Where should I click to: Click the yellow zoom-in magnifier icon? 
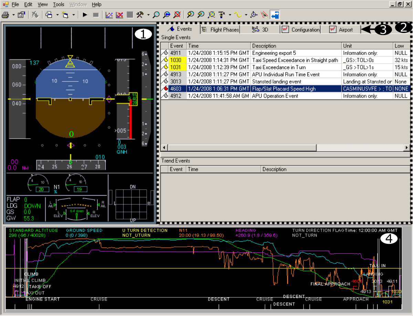[190, 15]
